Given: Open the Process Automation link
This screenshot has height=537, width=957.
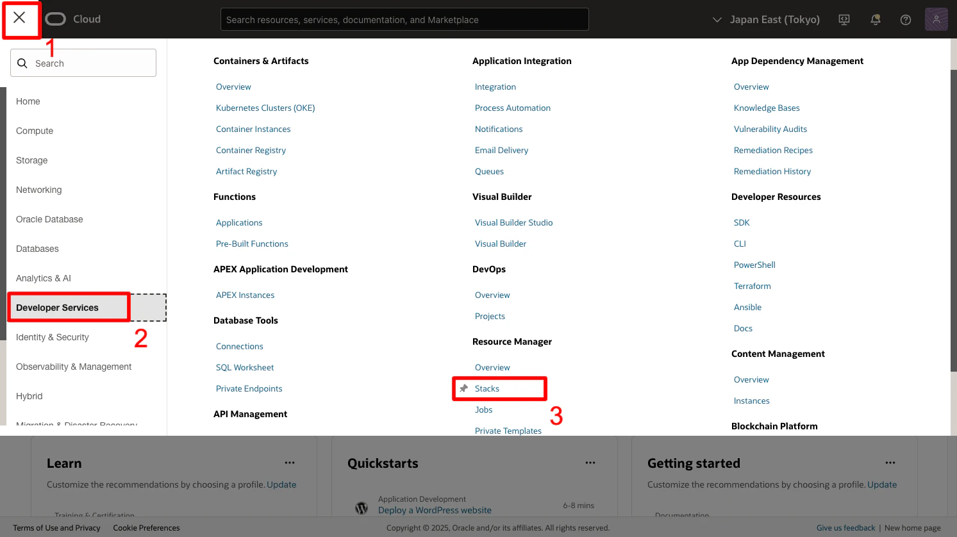Looking at the screenshot, I should pos(513,108).
